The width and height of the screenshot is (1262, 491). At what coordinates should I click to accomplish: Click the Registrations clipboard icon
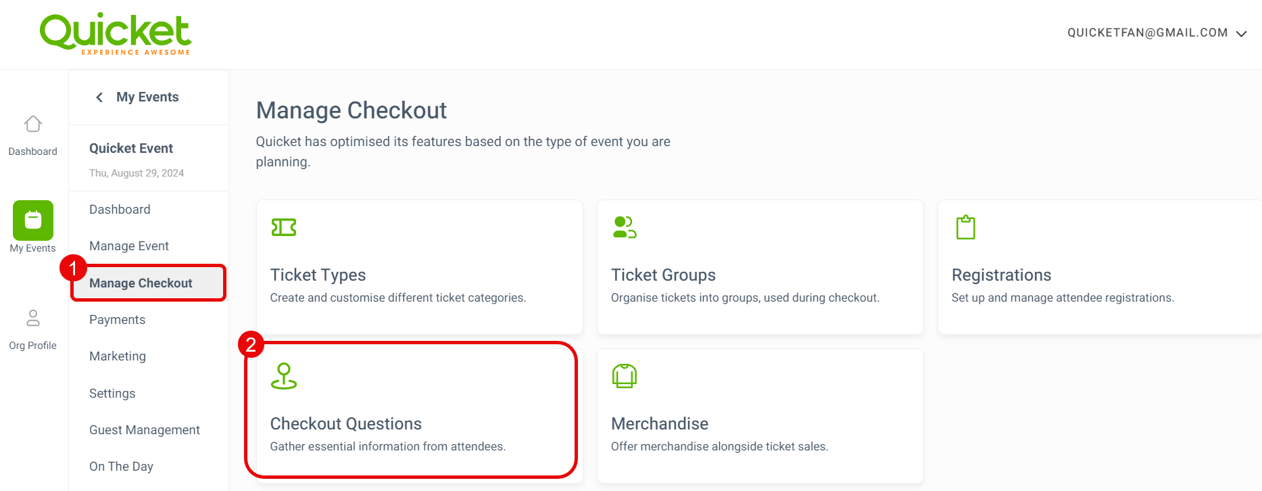(x=965, y=227)
